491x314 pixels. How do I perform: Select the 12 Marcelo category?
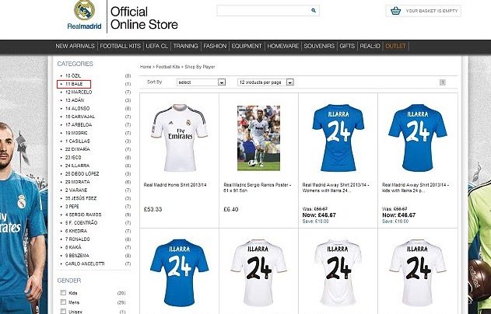pos(79,92)
